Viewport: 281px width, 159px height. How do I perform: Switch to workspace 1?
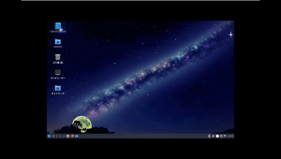tap(54, 136)
